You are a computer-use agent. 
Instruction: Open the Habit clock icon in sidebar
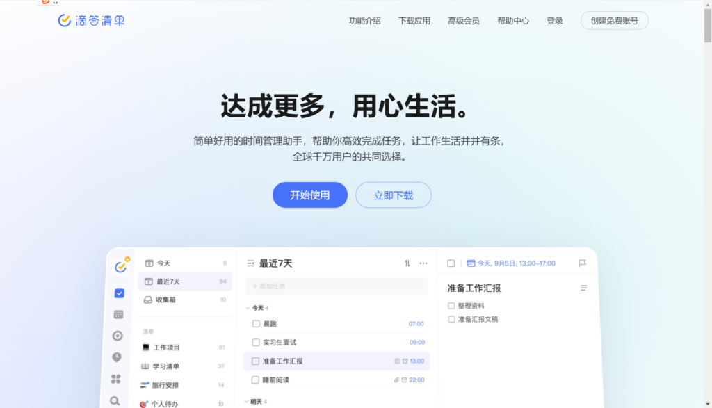click(x=117, y=357)
